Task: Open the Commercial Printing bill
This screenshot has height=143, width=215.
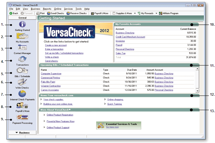Action: point(50,78)
